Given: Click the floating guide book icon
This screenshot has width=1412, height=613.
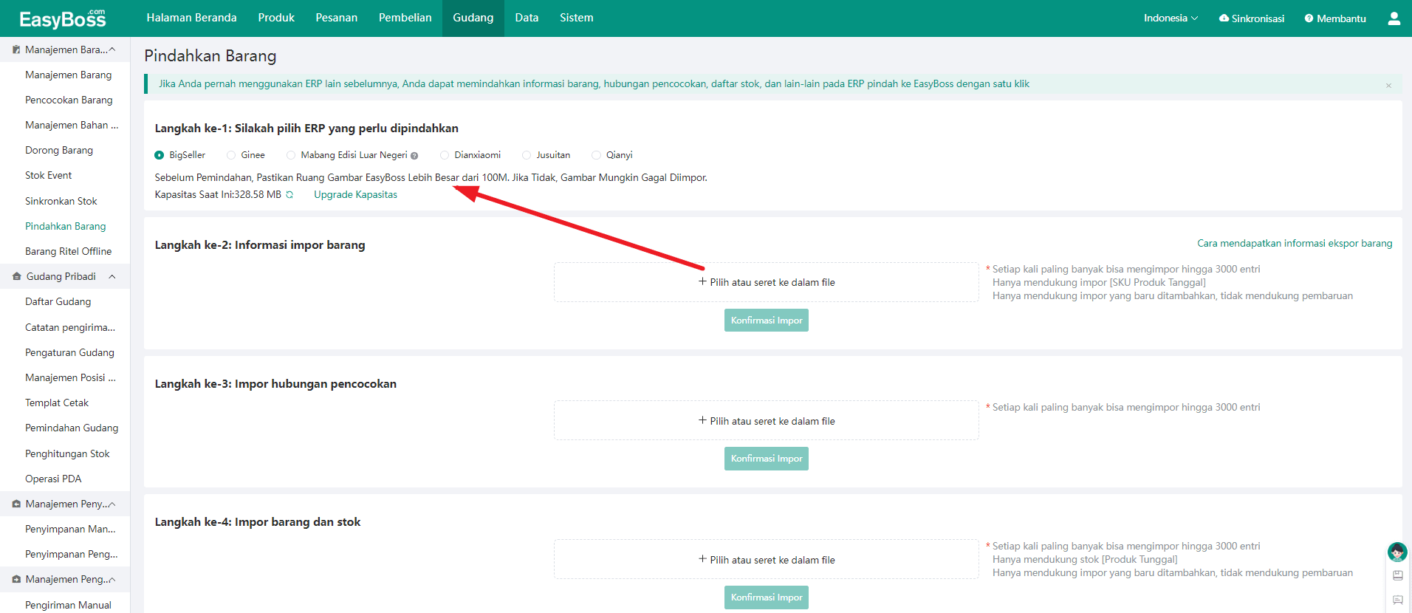Looking at the screenshot, I should tap(1397, 575).
